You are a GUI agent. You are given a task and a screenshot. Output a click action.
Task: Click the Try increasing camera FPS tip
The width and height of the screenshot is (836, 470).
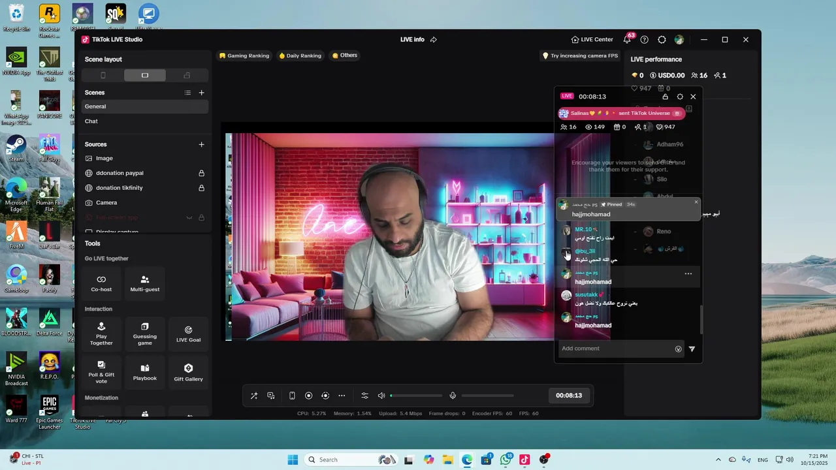pos(580,55)
